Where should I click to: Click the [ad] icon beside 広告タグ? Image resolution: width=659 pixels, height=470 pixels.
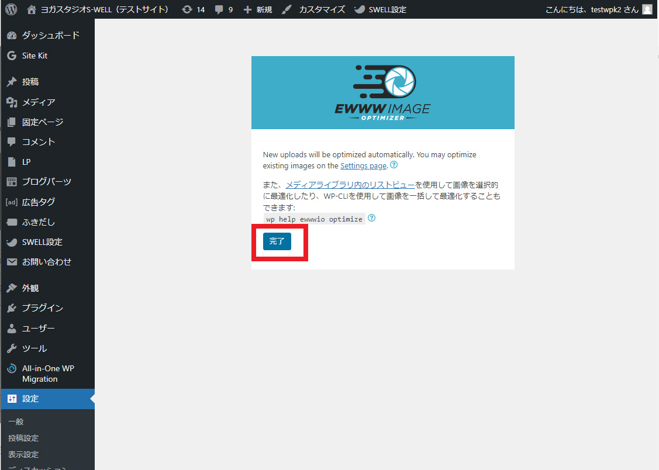(x=12, y=202)
